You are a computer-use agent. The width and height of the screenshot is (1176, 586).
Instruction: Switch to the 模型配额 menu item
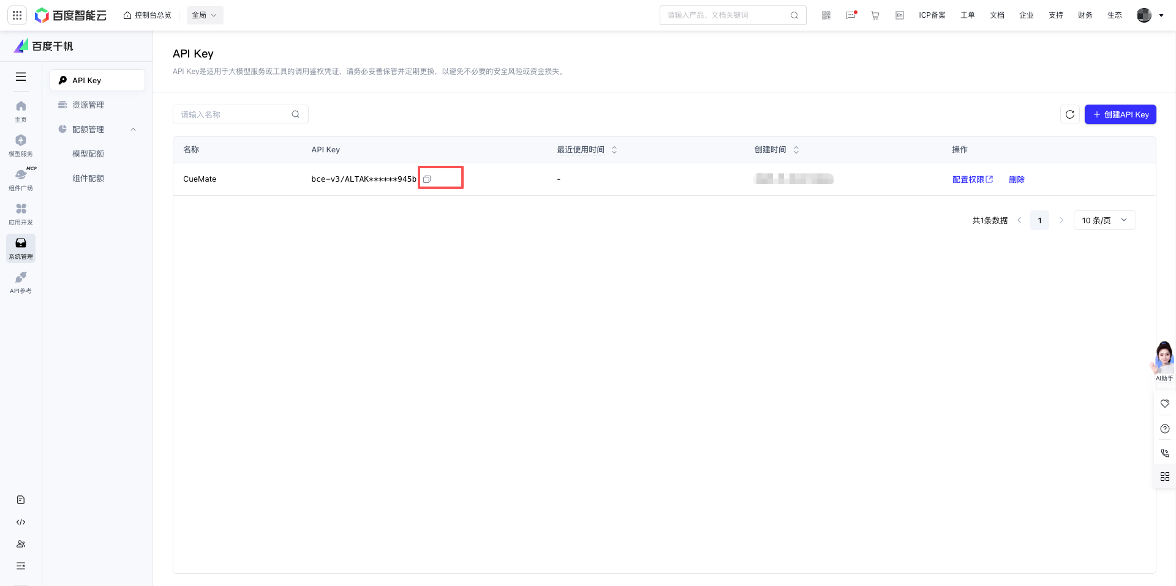pyautogui.click(x=88, y=154)
